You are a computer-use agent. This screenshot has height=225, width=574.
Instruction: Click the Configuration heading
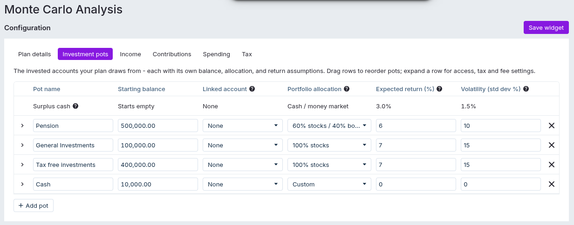[x=27, y=28]
